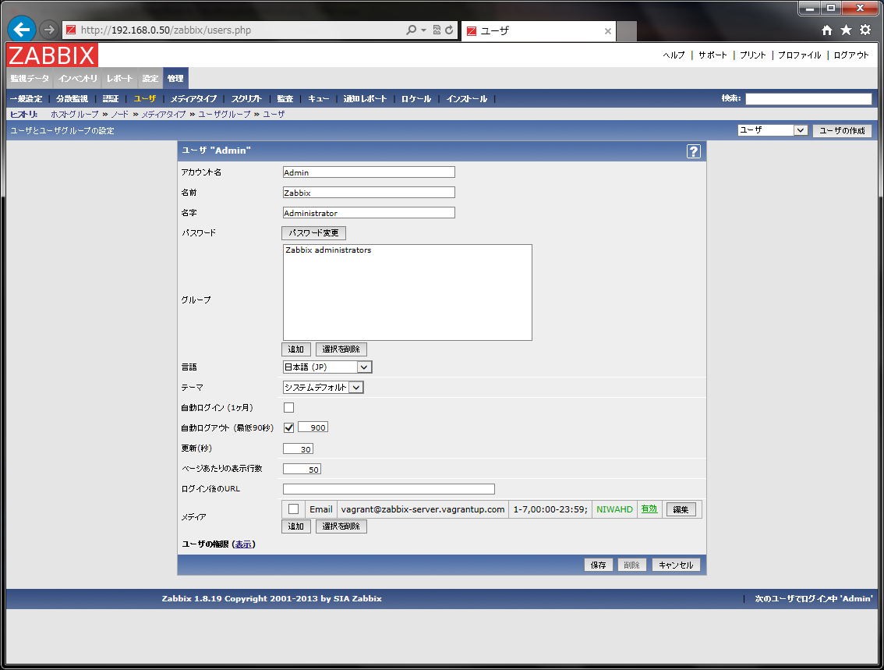Open the browser home icon
884x670 pixels.
826,30
